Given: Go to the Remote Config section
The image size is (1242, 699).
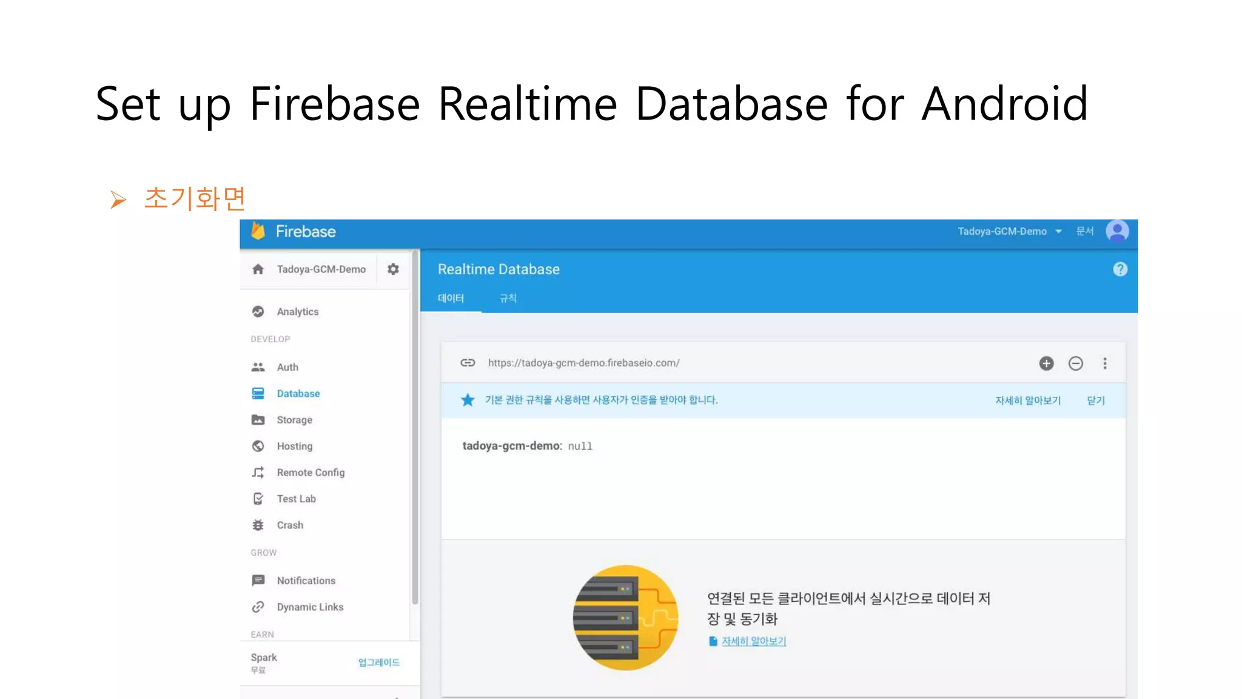Looking at the screenshot, I should point(310,473).
